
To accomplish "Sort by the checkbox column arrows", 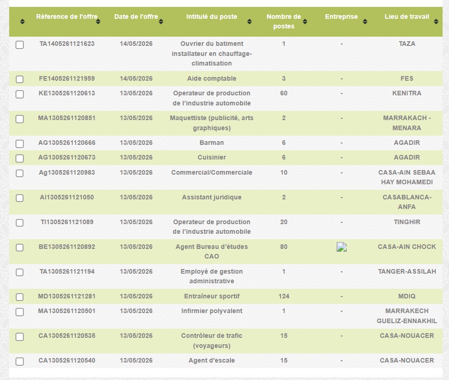I will [22, 22].
